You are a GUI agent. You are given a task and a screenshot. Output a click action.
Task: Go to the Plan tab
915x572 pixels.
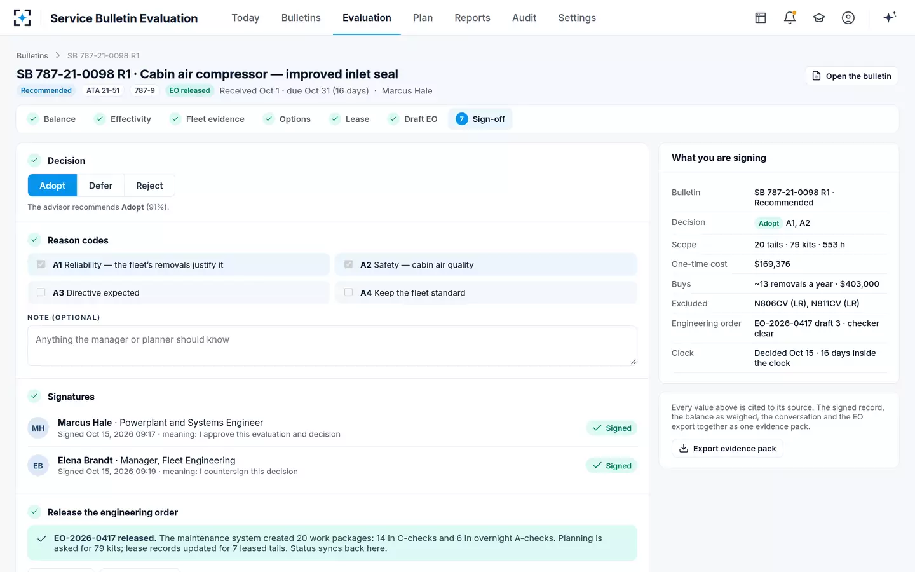423,18
